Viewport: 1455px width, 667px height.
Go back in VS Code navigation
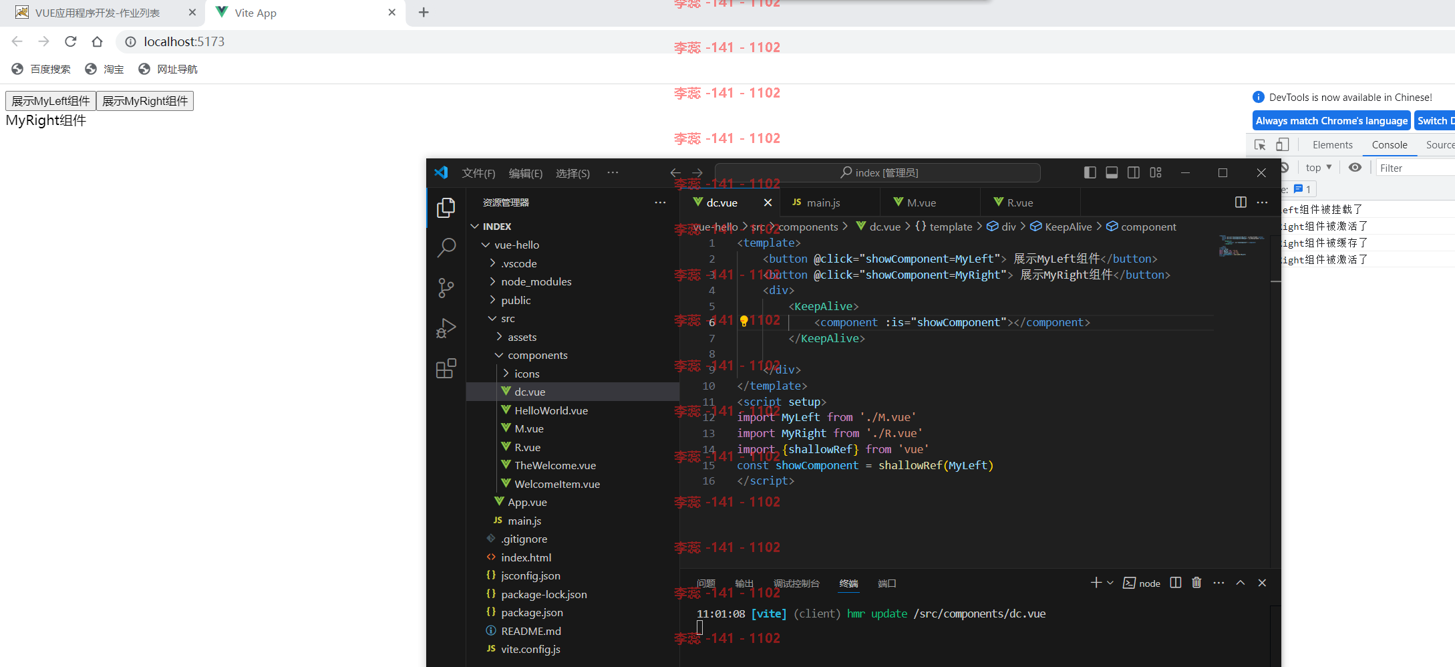(x=675, y=172)
